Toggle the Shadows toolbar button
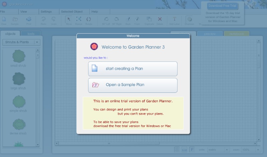 pyautogui.click(x=190, y=19)
